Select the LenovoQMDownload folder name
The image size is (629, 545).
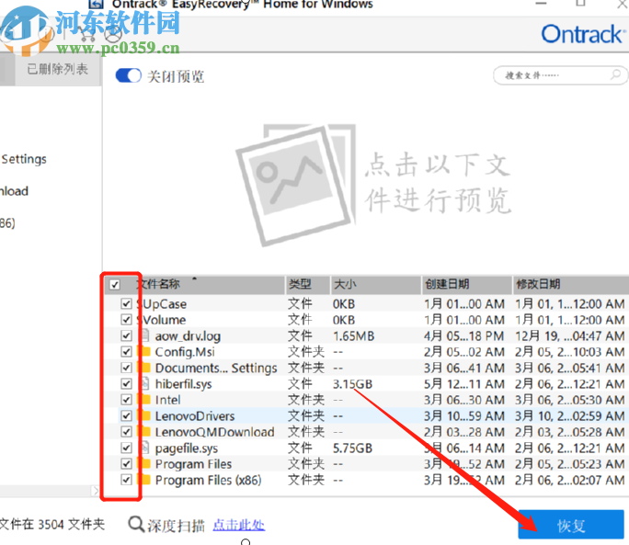point(214,432)
